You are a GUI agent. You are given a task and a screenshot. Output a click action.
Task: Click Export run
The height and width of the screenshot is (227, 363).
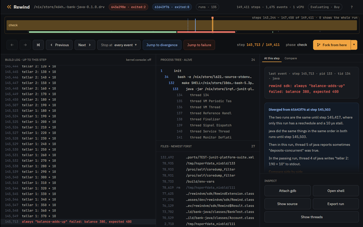click(x=336, y=204)
